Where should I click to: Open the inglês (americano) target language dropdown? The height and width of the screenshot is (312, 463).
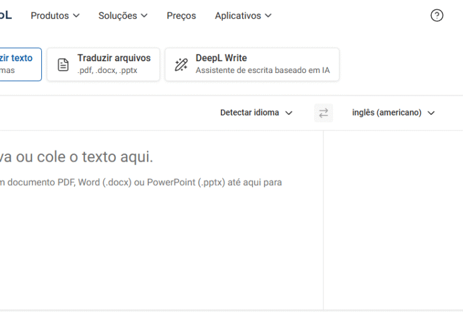pyautogui.click(x=394, y=112)
